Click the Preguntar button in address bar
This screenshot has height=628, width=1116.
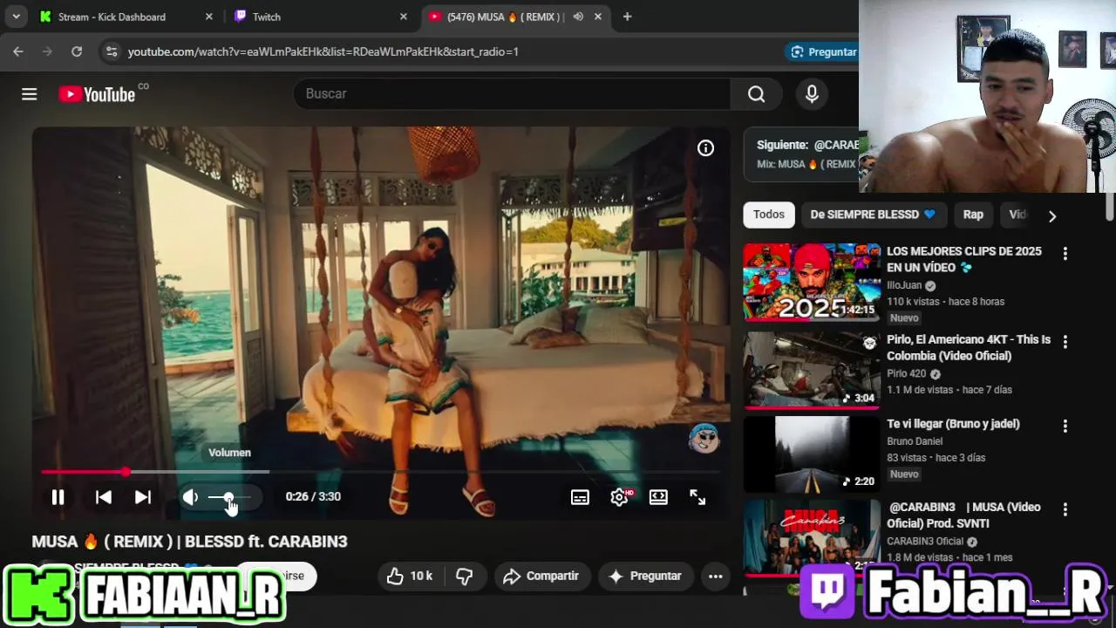point(823,51)
